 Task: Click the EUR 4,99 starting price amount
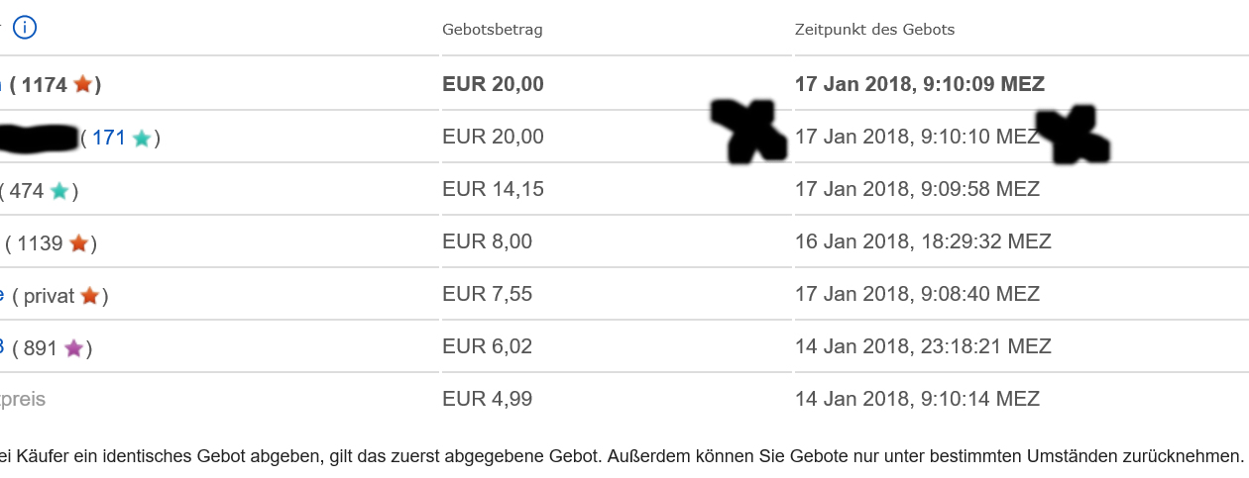487,399
